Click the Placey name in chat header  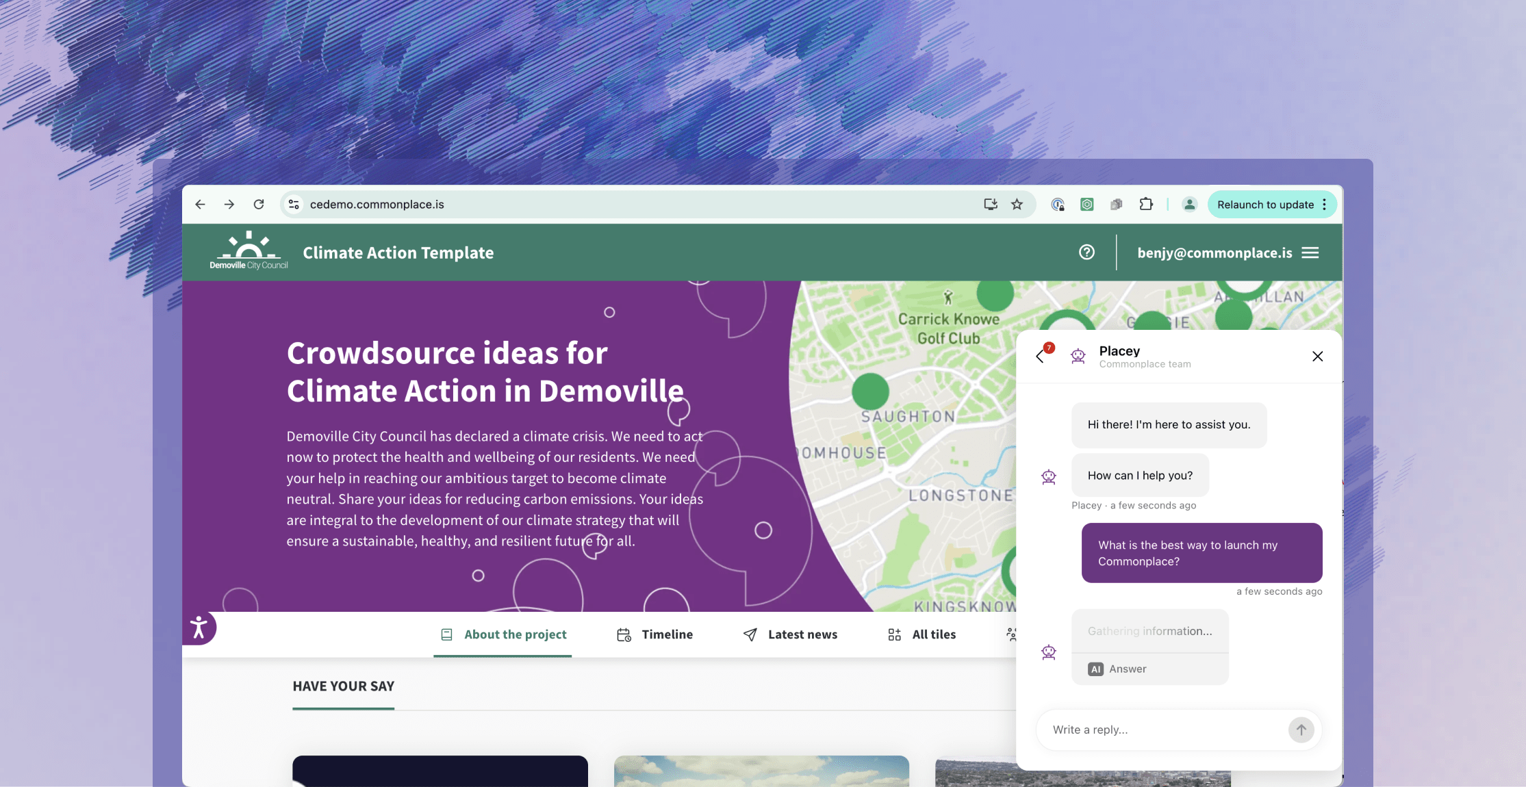(x=1119, y=351)
